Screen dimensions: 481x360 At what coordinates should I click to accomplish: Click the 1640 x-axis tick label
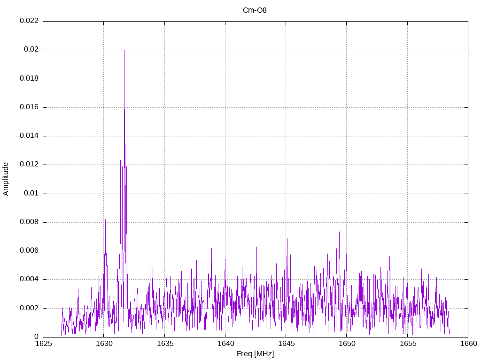[225, 344]
